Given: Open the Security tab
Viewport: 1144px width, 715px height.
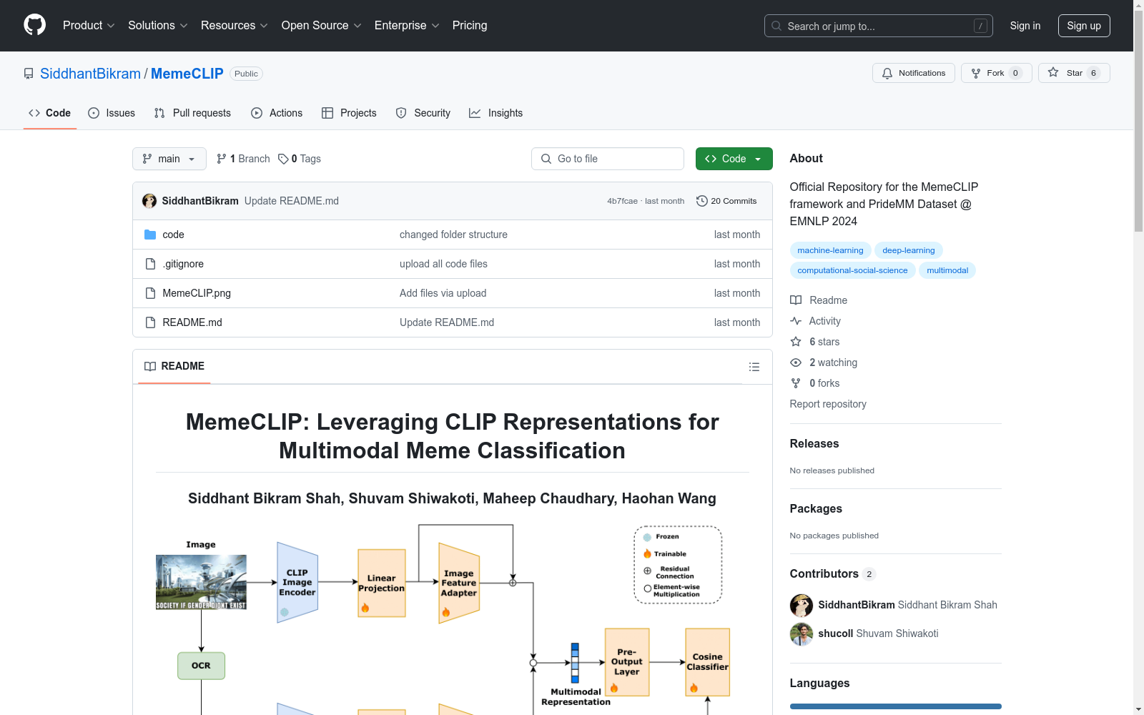Looking at the screenshot, I should pyautogui.click(x=423, y=113).
